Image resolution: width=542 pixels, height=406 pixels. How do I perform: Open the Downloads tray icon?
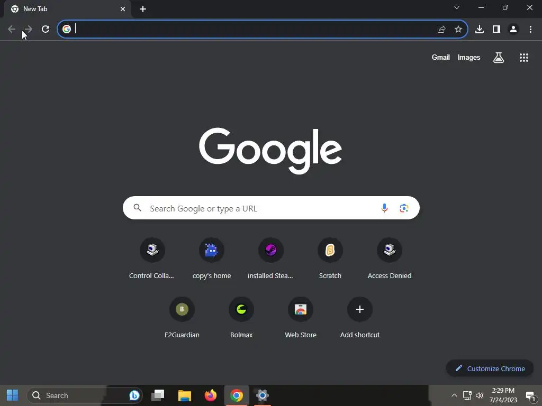(480, 30)
